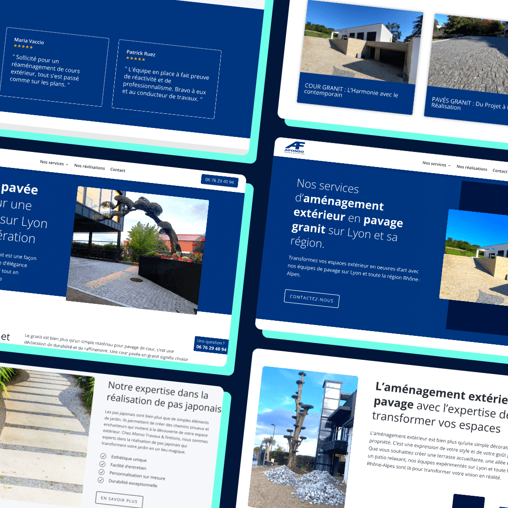
Task: Click the 06 76 29 40 94 header button
Action: point(219,181)
